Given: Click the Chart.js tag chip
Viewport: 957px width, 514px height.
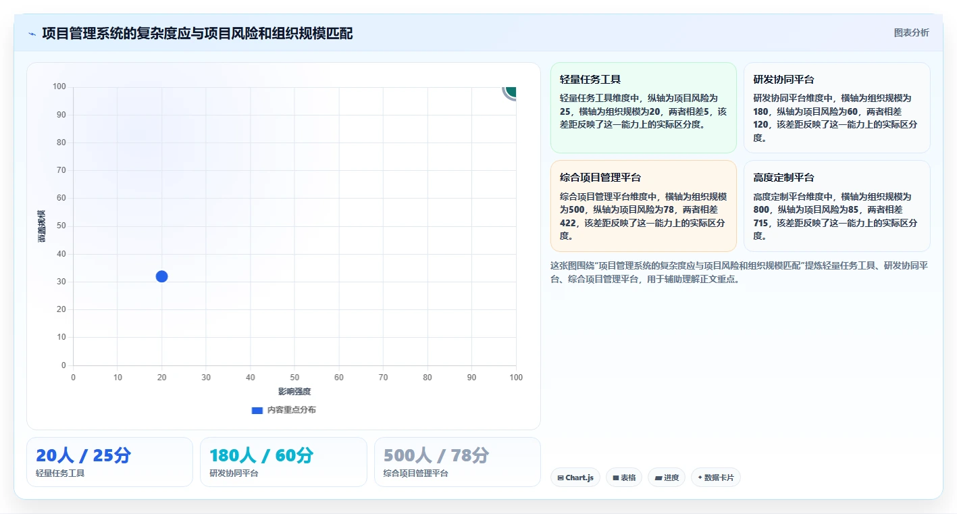Looking at the screenshot, I should click(575, 478).
